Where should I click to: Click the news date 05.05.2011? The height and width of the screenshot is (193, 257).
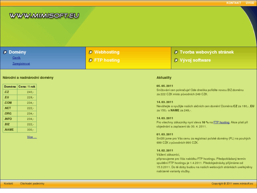(x=165, y=86)
